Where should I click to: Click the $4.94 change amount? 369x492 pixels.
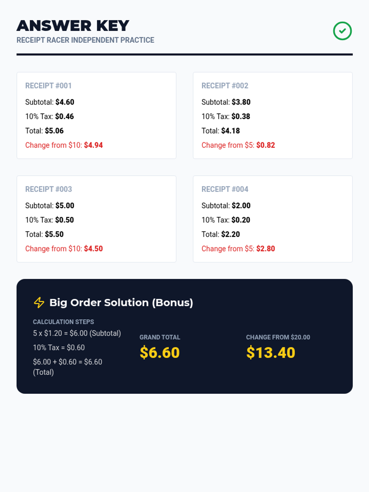pos(93,145)
